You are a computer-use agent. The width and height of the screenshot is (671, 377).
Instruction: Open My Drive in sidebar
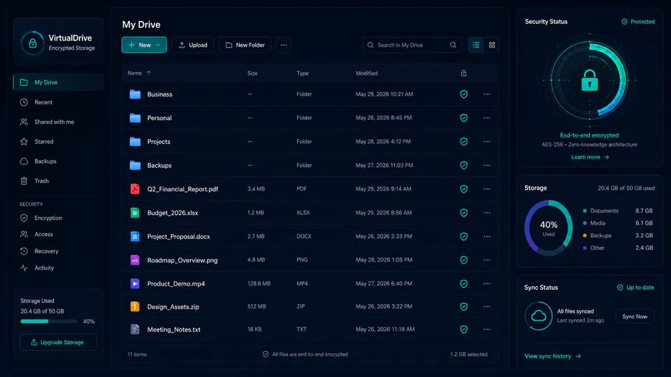(x=59, y=82)
